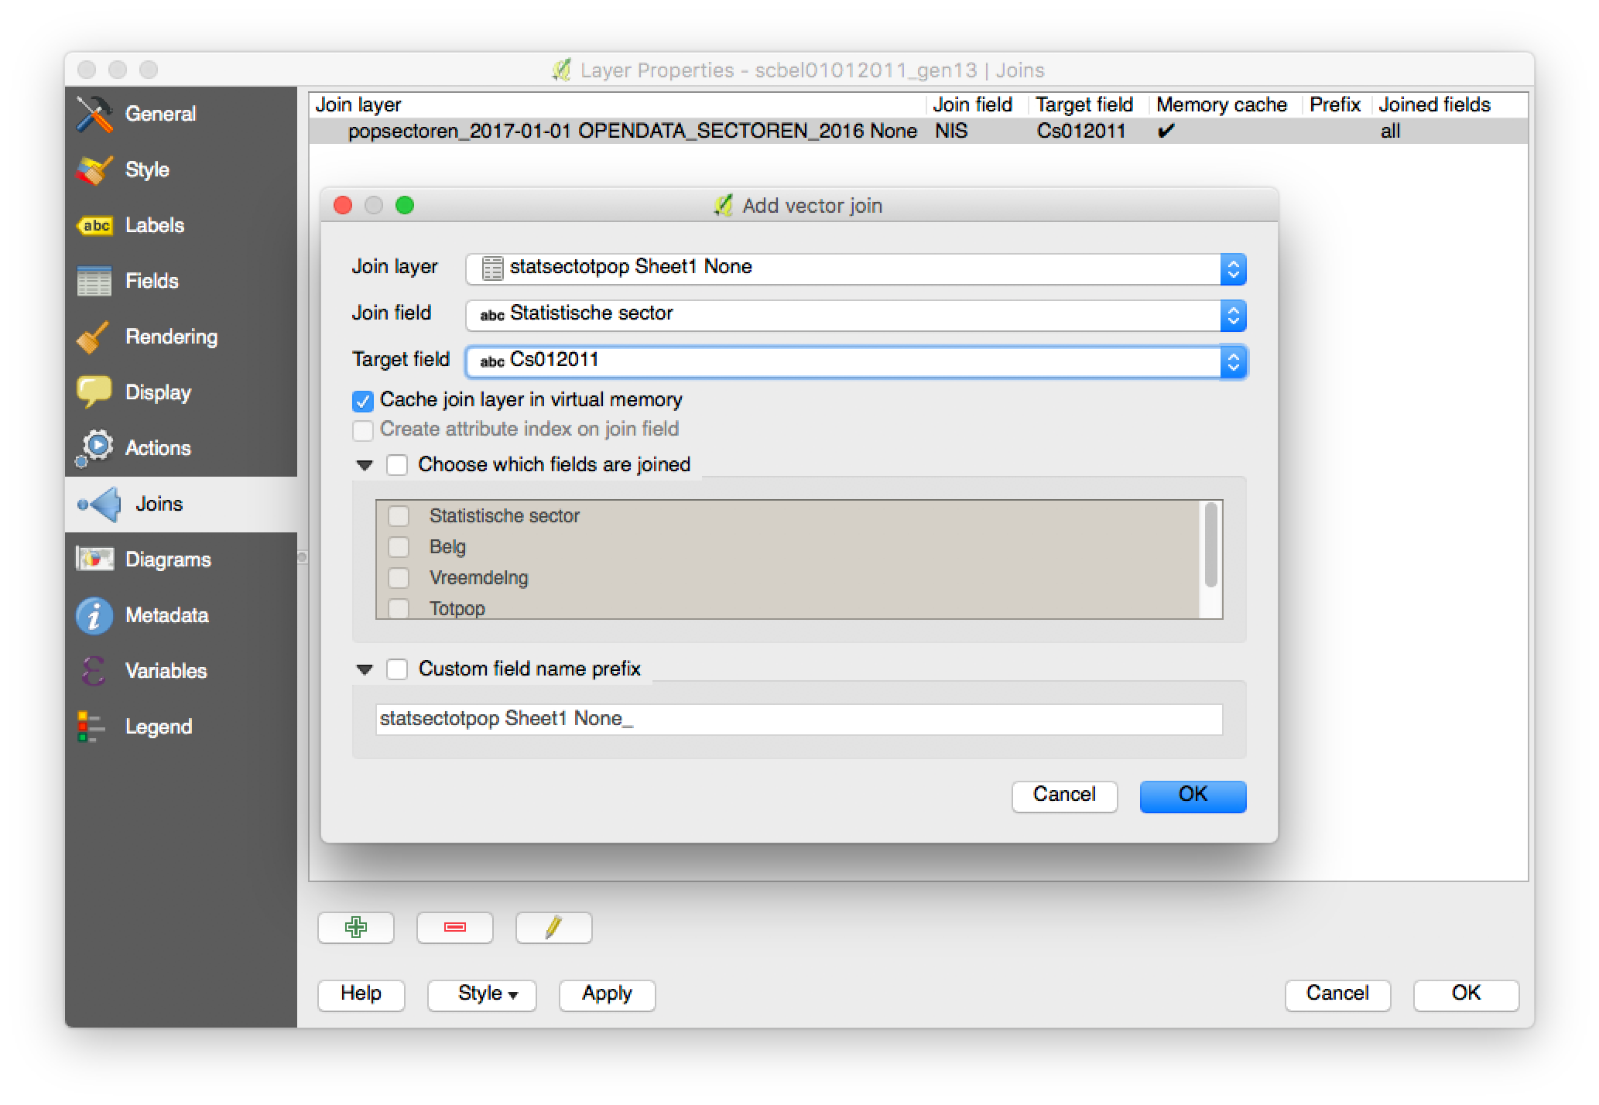Tick the Totpop field checkbox
The image size is (1599, 1105).
click(399, 608)
